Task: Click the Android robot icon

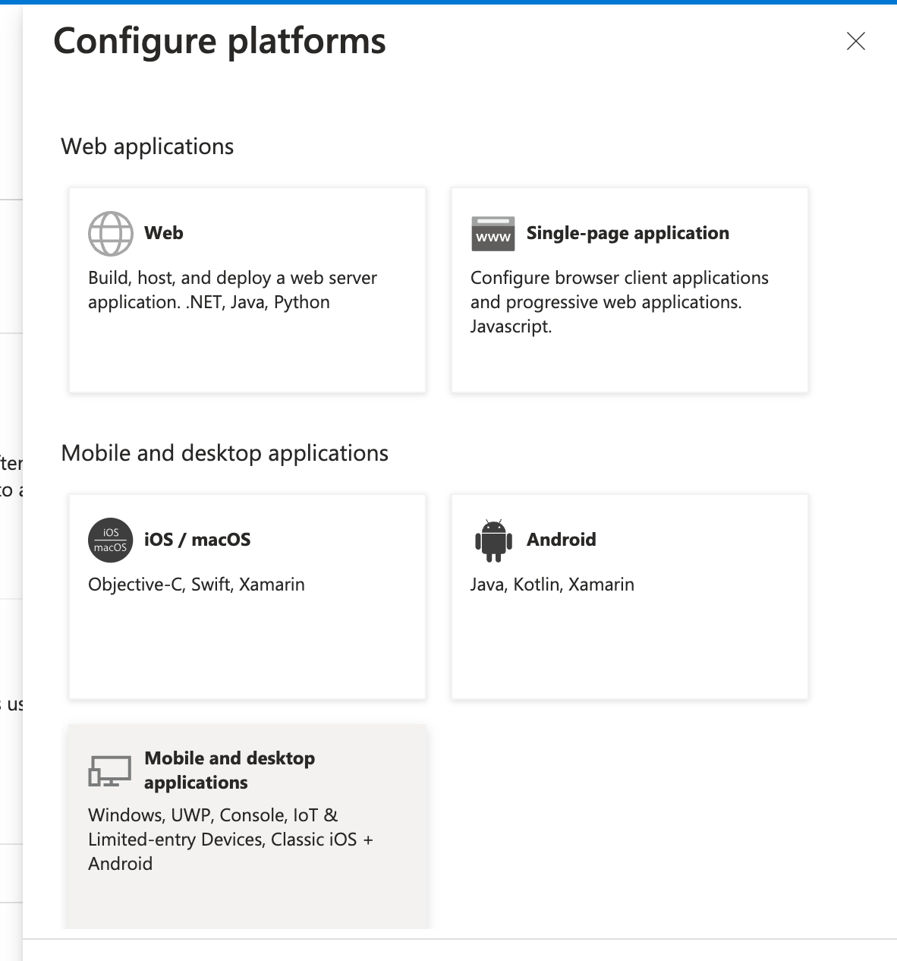Action: [493, 540]
